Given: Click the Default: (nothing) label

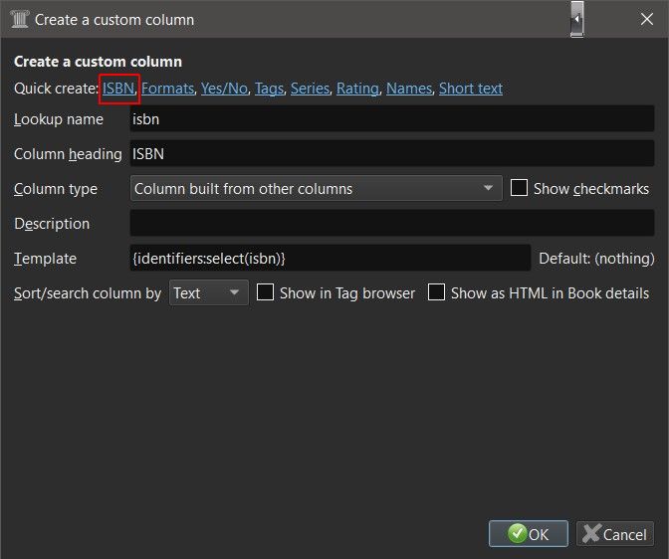Looking at the screenshot, I should (x=596, y=259).
